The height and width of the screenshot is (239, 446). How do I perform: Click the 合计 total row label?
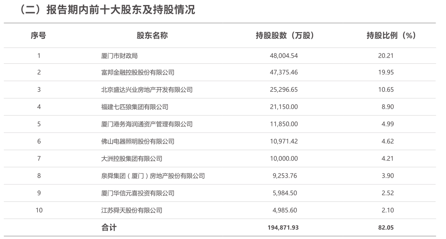(109, 228)
